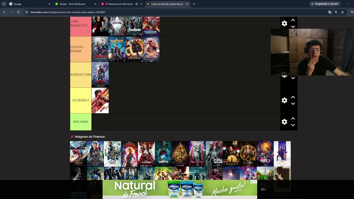Pick the WandaVision poster

[x=197, y=154]
